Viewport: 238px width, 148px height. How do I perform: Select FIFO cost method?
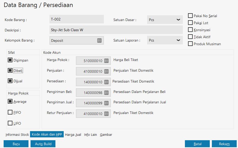[x=10, y=112]
